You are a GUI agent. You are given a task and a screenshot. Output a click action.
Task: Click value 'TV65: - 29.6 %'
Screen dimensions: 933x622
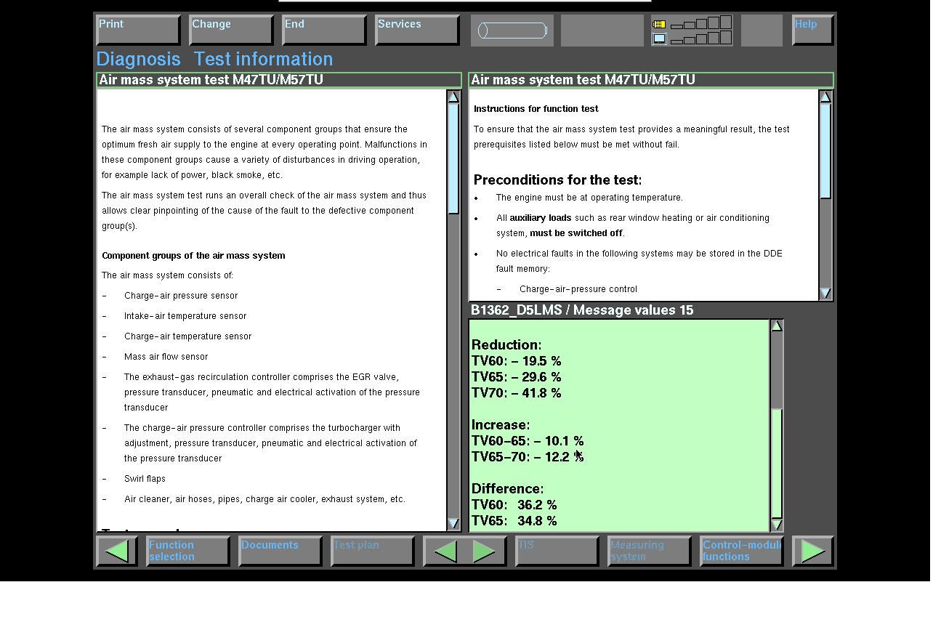[x=516, y=377]
